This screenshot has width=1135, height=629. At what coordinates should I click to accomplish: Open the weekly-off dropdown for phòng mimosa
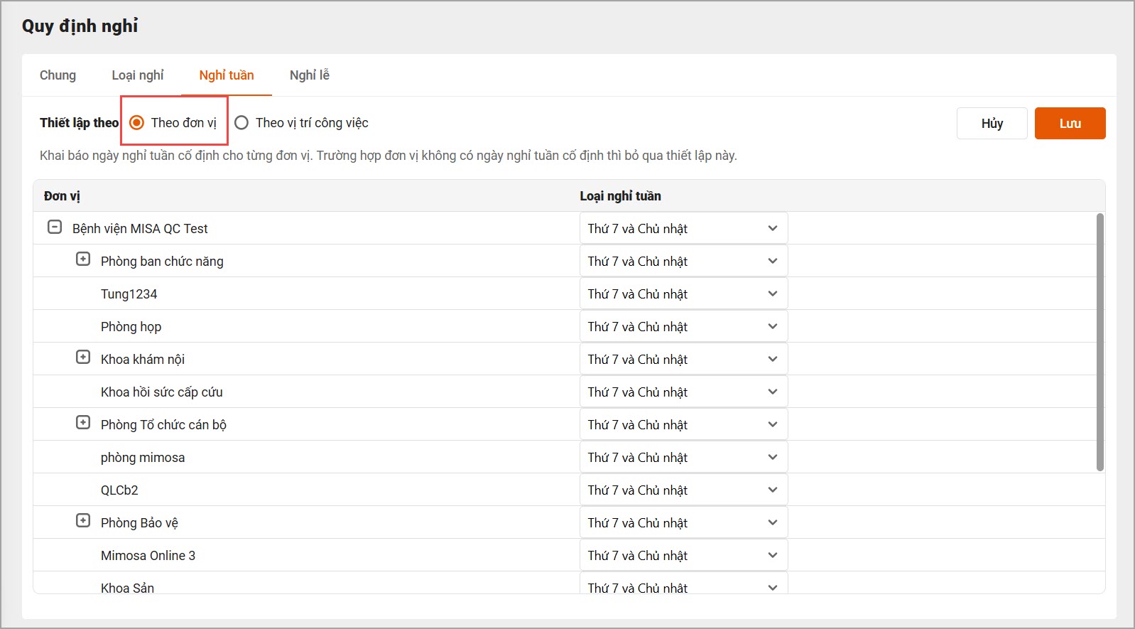(683, 458)
